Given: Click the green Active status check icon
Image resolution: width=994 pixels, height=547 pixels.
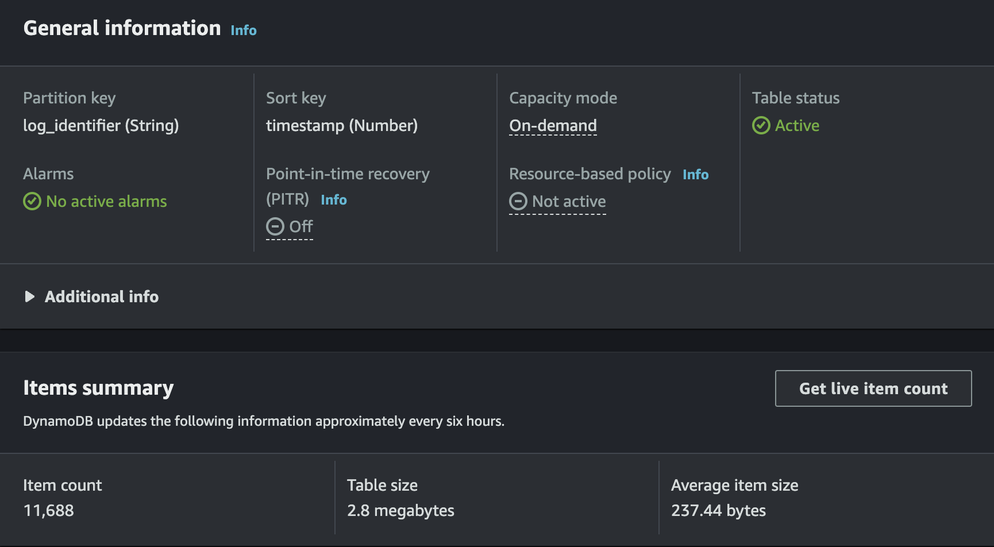Looking at the screenshot, I should (761, 125).
